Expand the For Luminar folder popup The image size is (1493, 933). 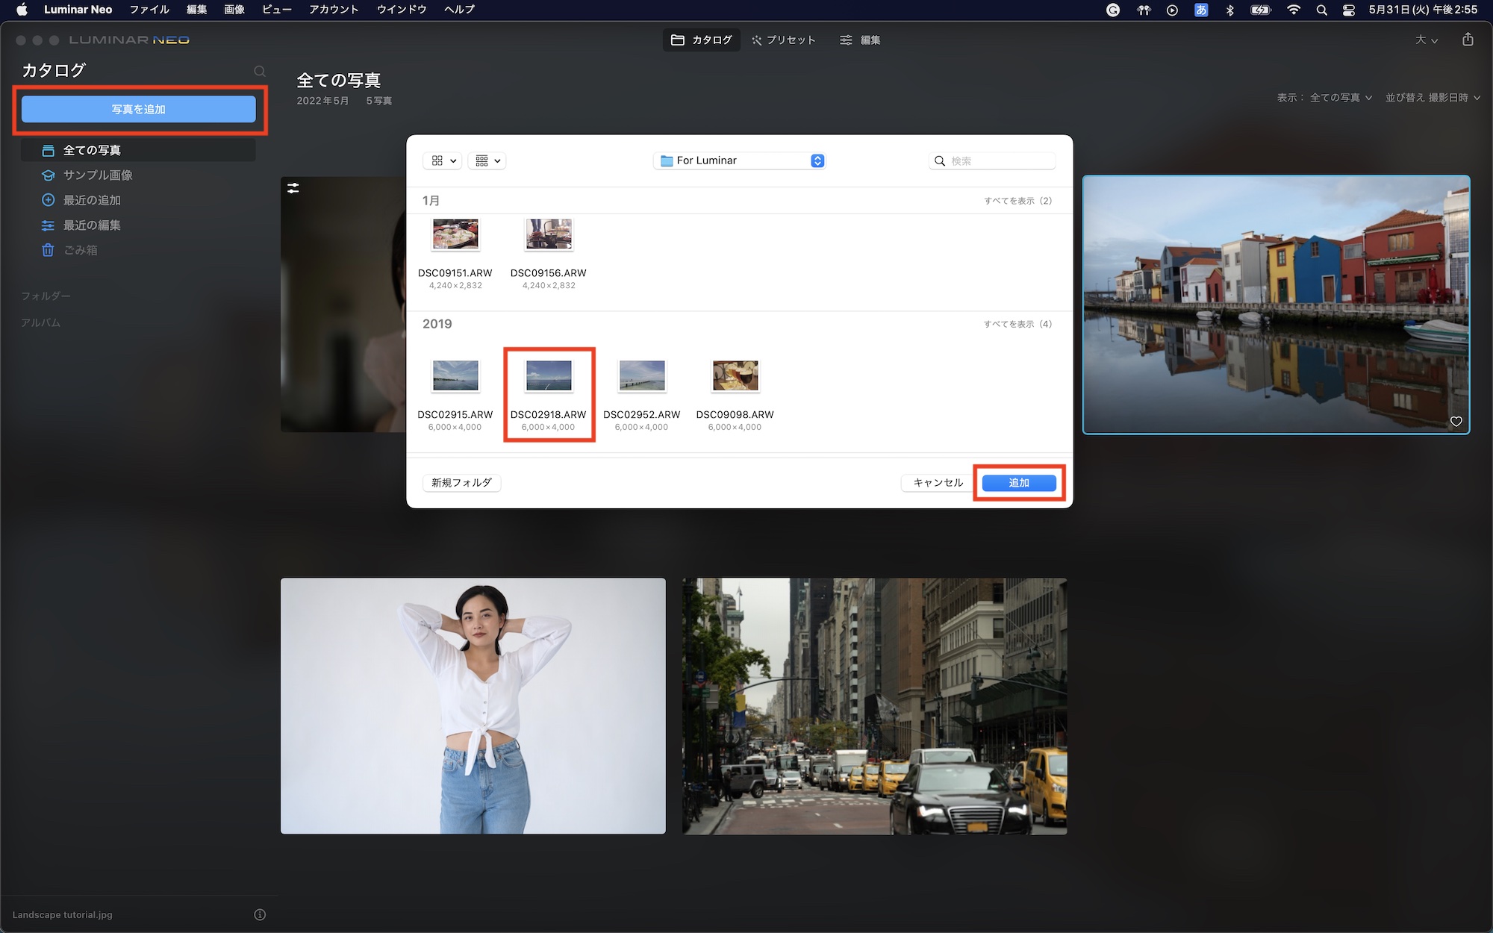(817, 160)
